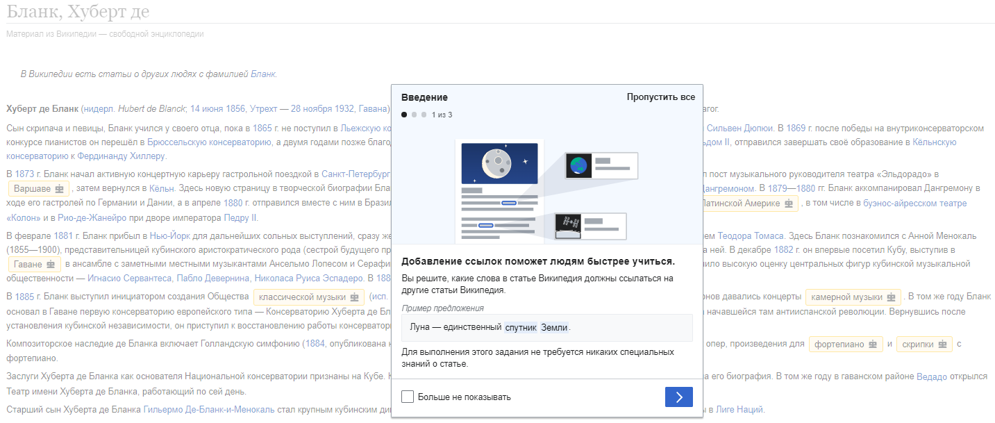Click the robot icon by Латинской Америке
Image resolution: width=995 pixels, height=423 pixels.
tap(788, 204)
